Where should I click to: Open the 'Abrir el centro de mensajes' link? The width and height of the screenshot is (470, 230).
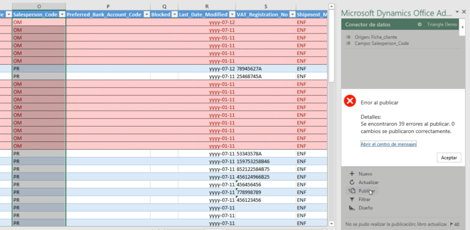[x=388, y=144]
